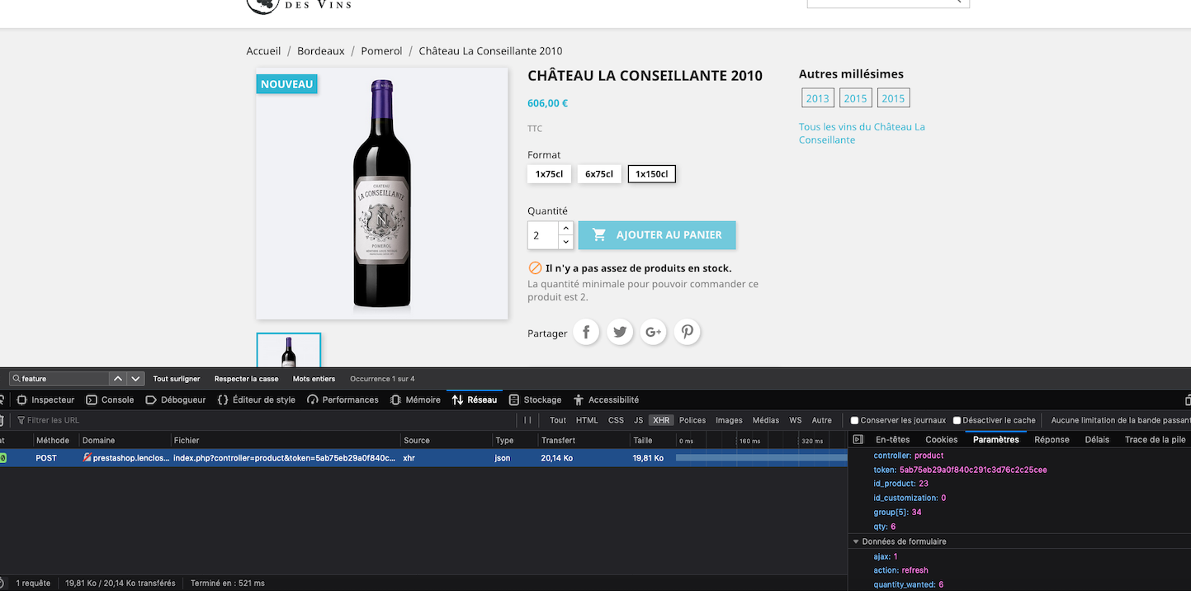Viewport: 1191px width, 591px height.
Task: Click the out-of-stock warning icon
Action: pyautogui.click(x=535, y=268)
